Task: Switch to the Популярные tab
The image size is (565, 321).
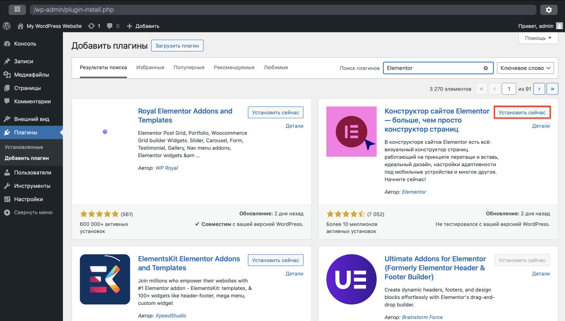Action: point(189,67)
